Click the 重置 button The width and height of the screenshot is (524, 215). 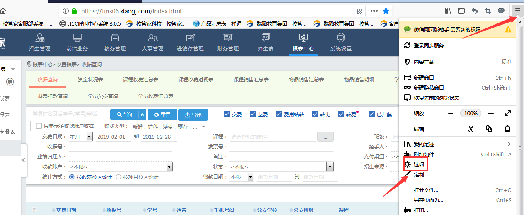click(x=162, y=114)
